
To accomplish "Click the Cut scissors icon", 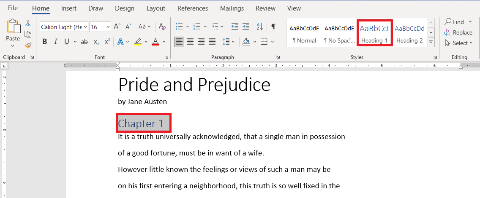I will [x=28, y=23].
